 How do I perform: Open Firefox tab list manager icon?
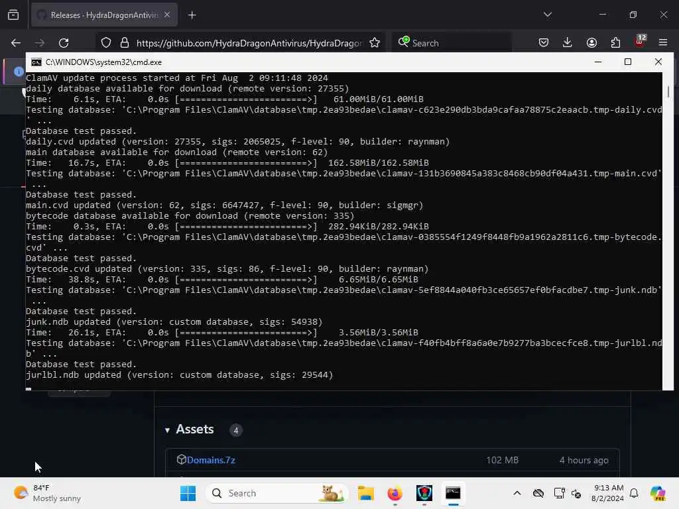(x=13, y=15)
